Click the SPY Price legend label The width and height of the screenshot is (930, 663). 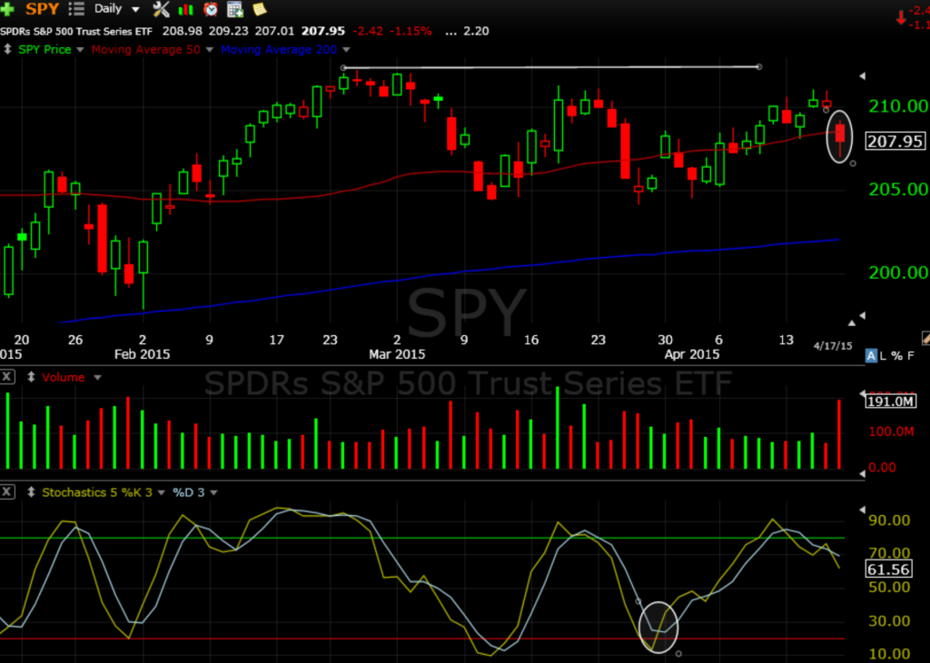pos(45,49)
